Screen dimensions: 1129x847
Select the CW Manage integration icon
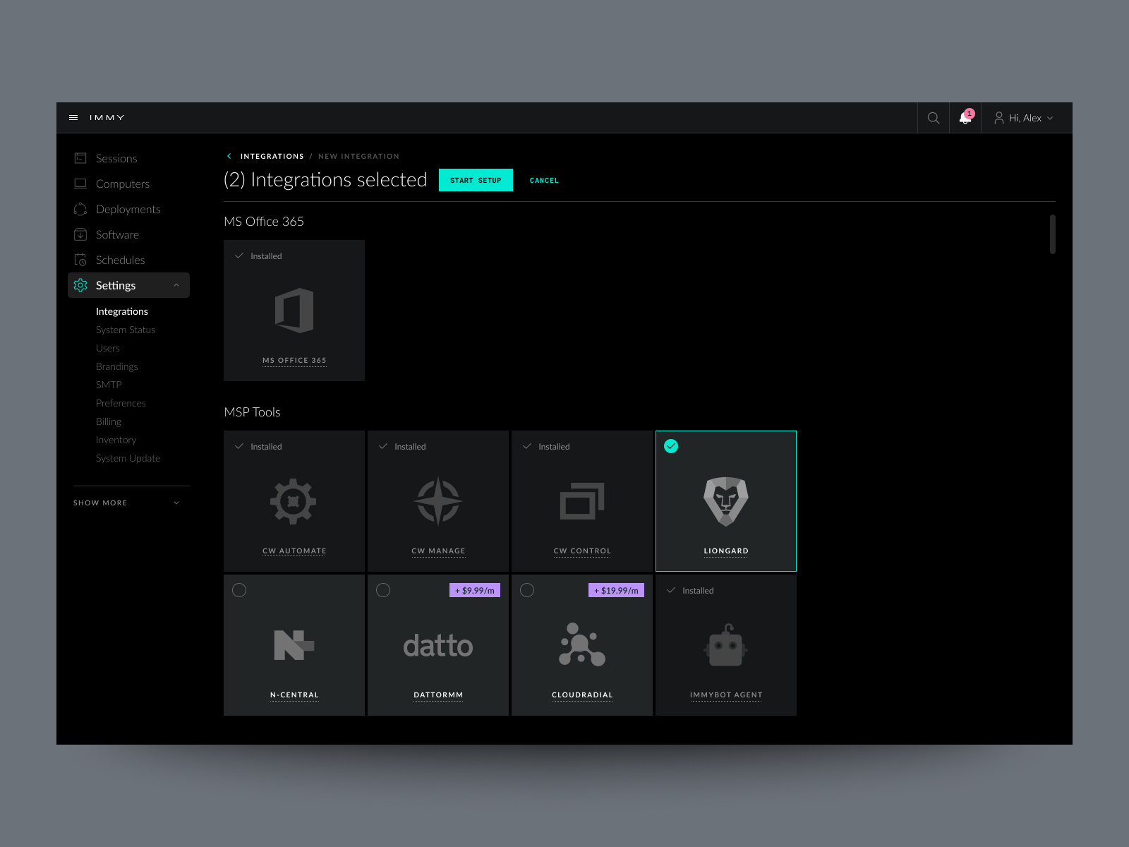coord(438,501)
